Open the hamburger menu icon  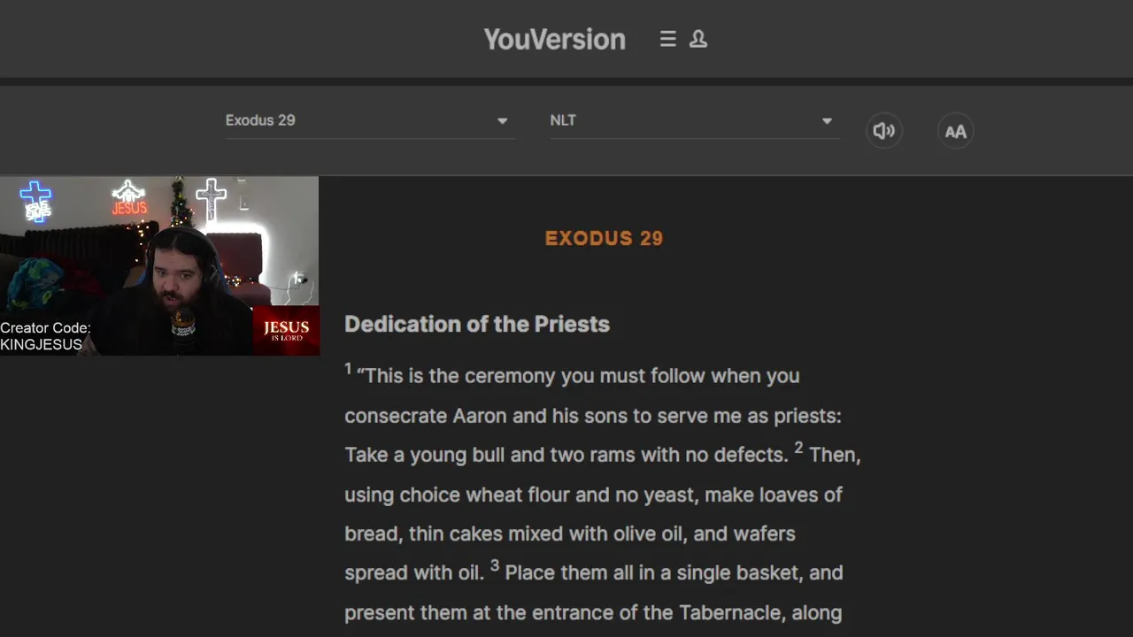pyautogui.click(x=668, y=39)
